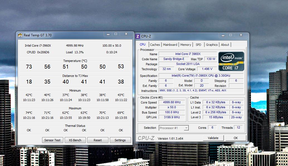Click the Multiplier value x 50.0
The height and width of the screenshot is (166, 288).
(x=172, y=107)
